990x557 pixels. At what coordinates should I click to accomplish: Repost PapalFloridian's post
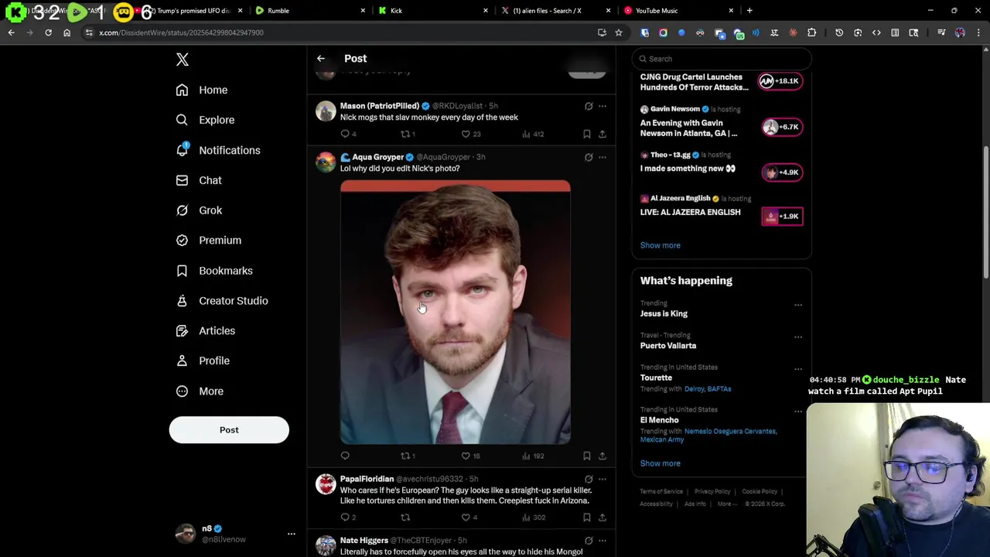pyautogui.click(x=405, y=518)
